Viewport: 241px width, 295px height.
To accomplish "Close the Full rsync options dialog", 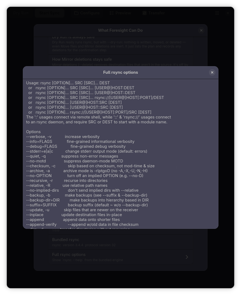I will coord(212,72).
